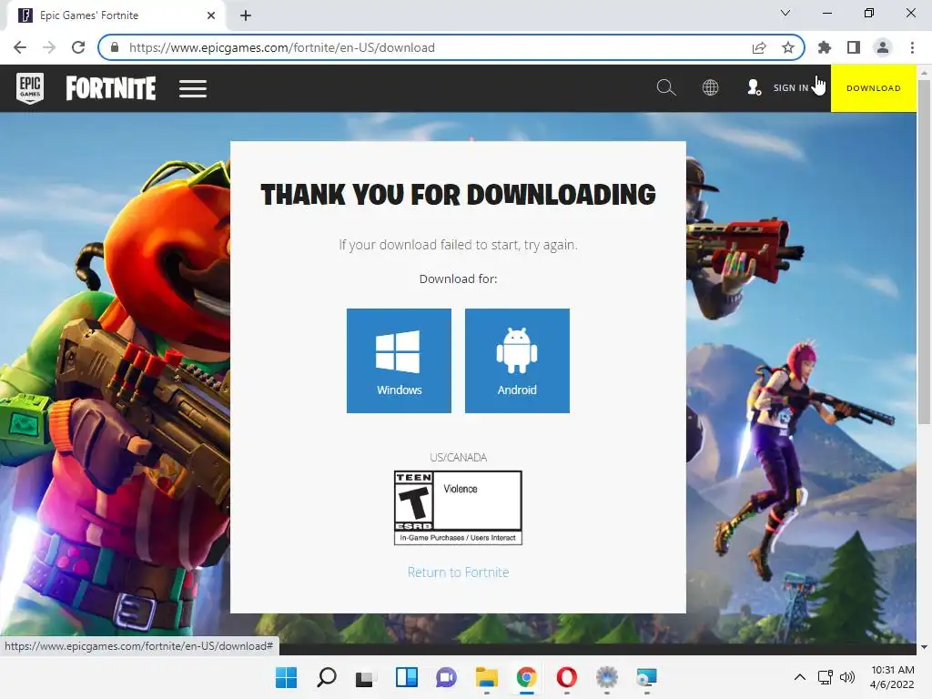Go back in browser history
The image size is (932, 699).
pos(20,47)
